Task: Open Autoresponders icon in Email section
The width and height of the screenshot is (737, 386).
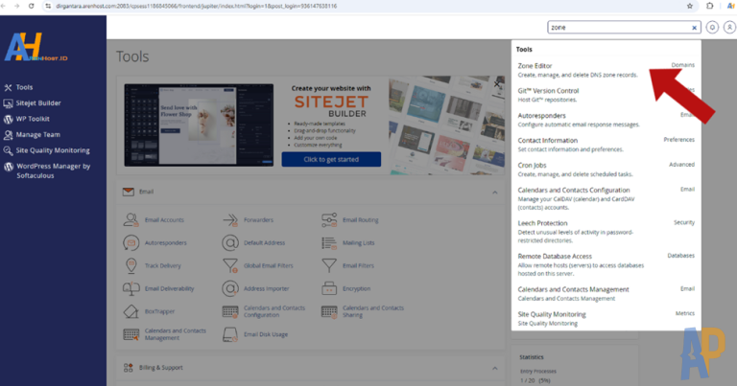Action: pyautogui.click(x=131, y=243)
